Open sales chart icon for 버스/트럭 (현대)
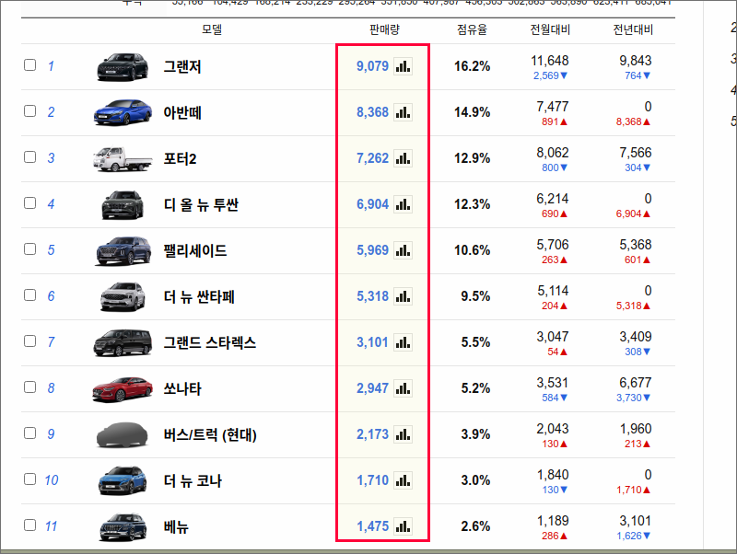Viewport: 737px width, 554px height. point(403,434)
